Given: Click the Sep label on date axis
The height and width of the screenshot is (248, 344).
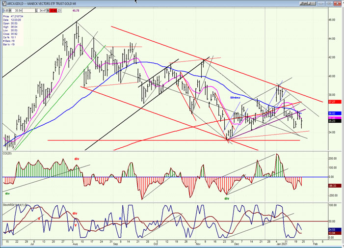Looking at the screenshot, I should click(x=114, y=243).
